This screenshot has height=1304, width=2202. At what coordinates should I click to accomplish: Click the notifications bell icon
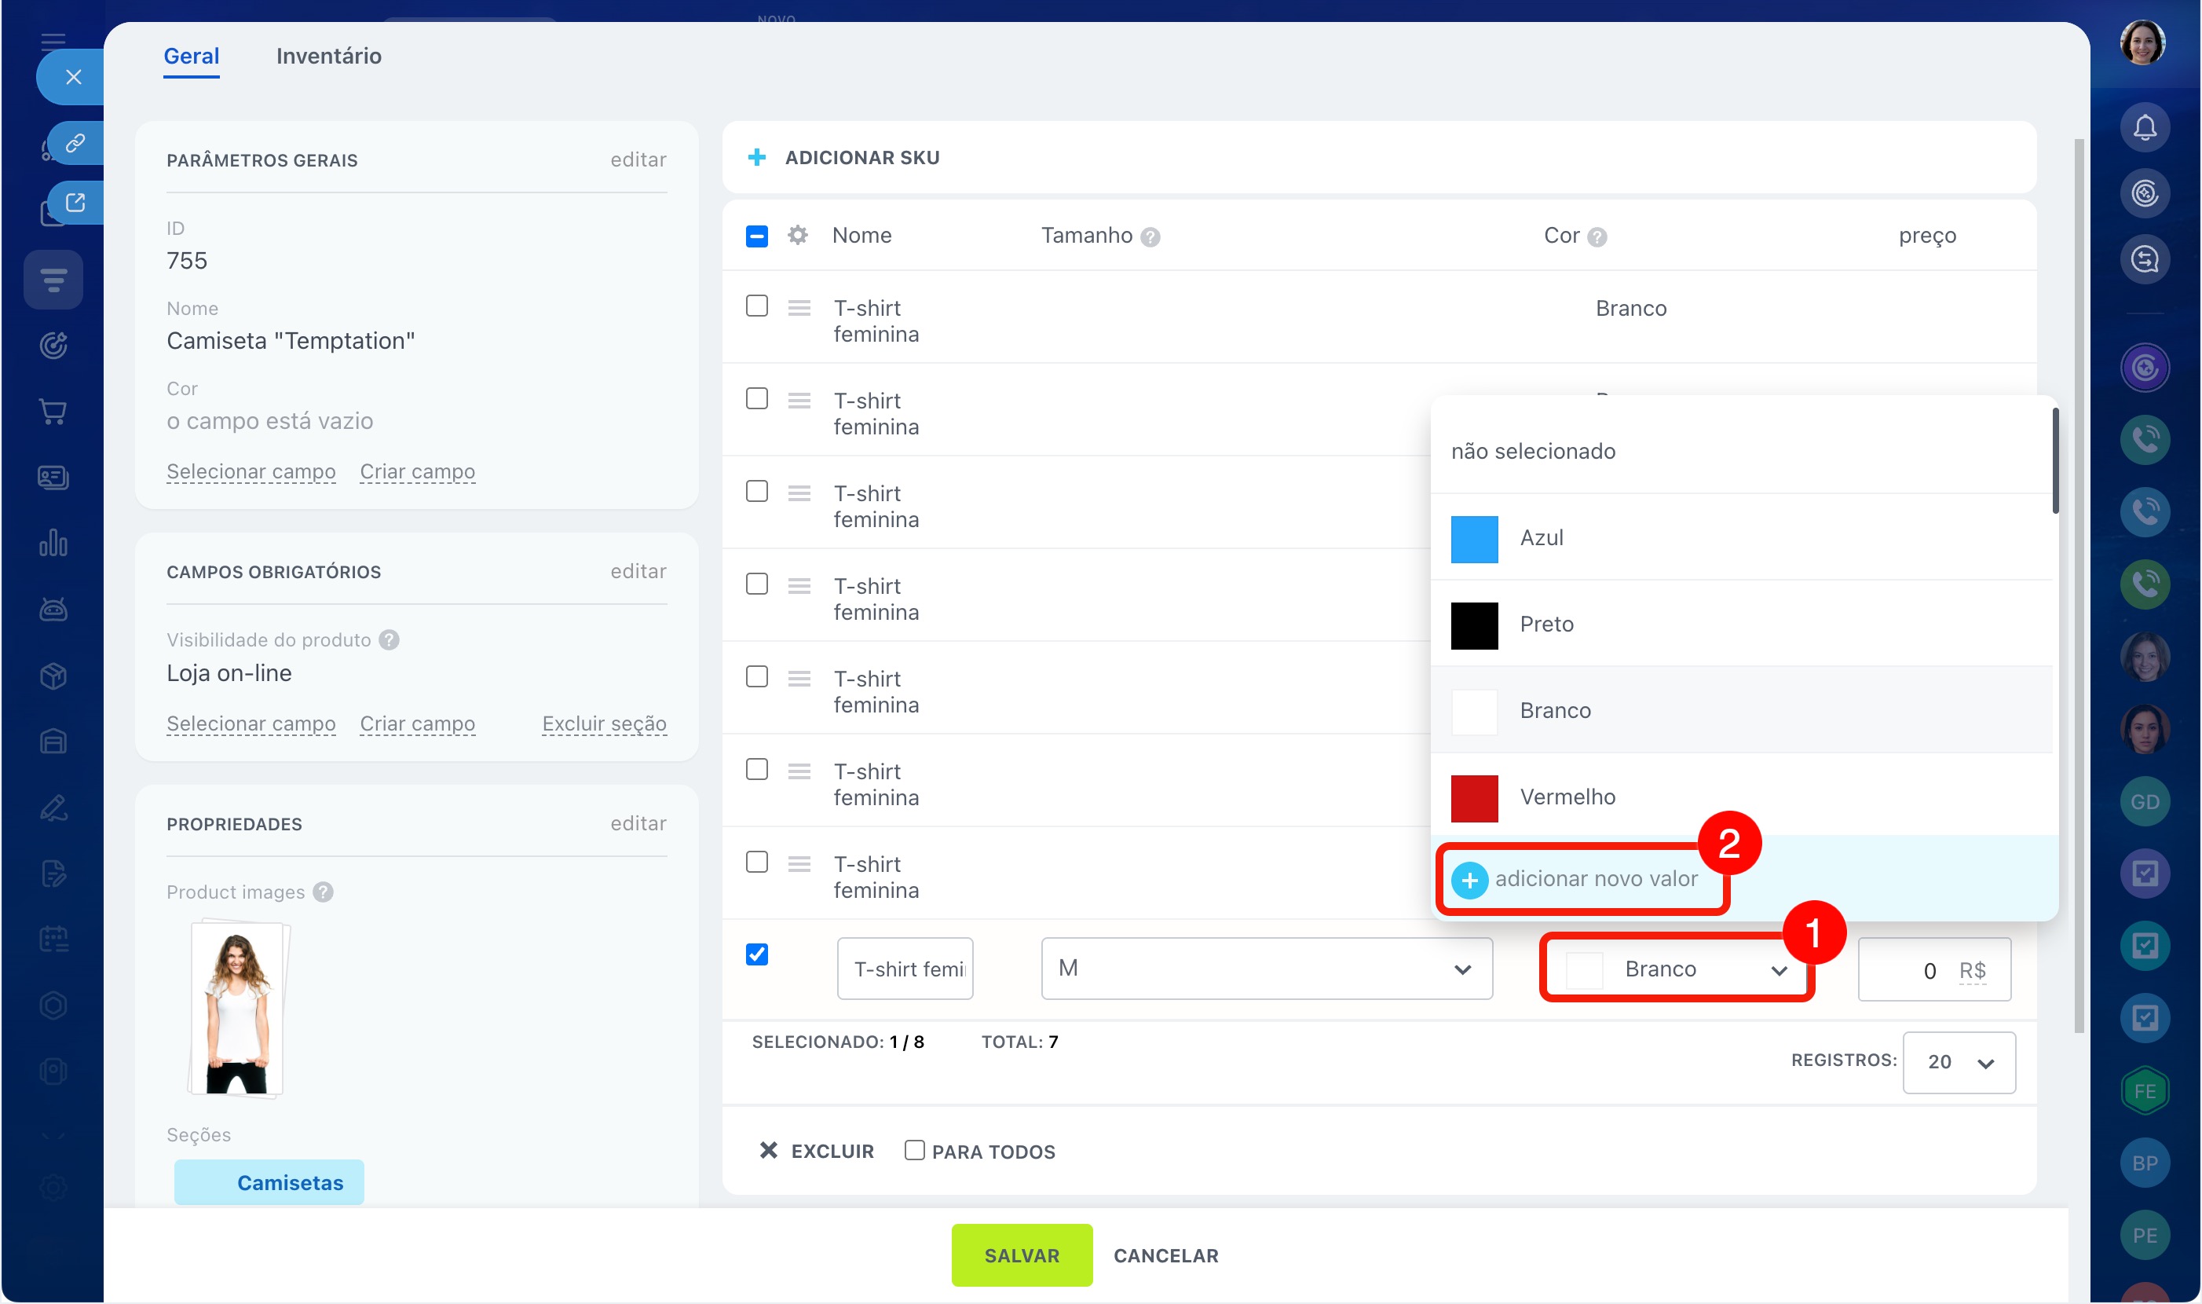[2144, 127]
